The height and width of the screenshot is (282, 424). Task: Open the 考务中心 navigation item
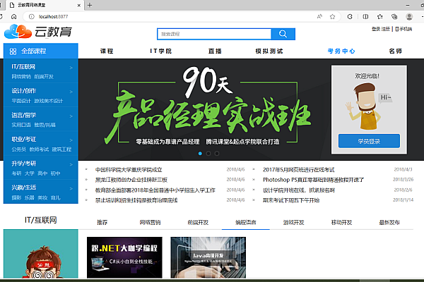[x=341, y=51]
